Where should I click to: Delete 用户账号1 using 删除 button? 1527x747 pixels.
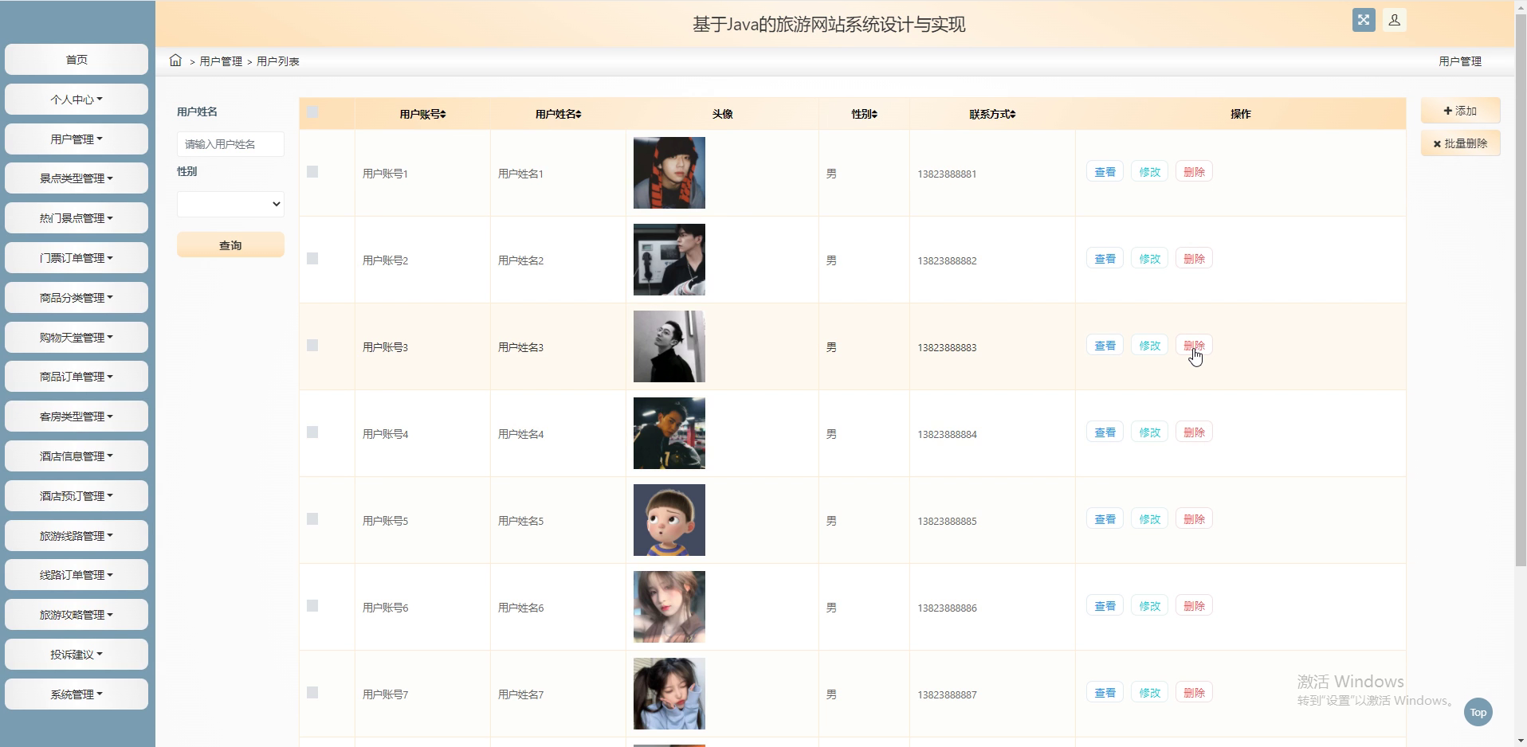[x=1194, y=172]
